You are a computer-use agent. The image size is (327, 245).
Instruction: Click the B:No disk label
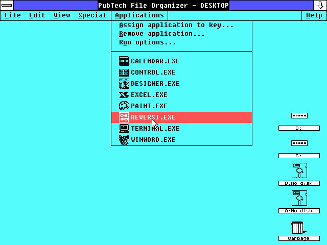299,183
